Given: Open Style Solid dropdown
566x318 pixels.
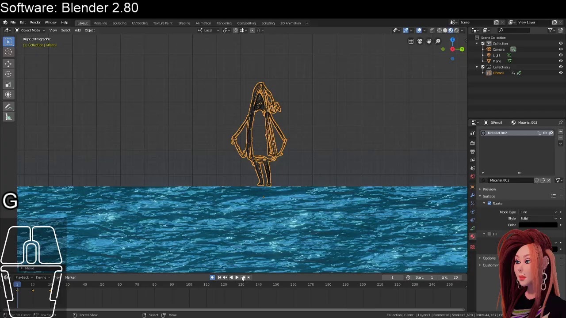Looking at the screenshot, I should (539, 219).
